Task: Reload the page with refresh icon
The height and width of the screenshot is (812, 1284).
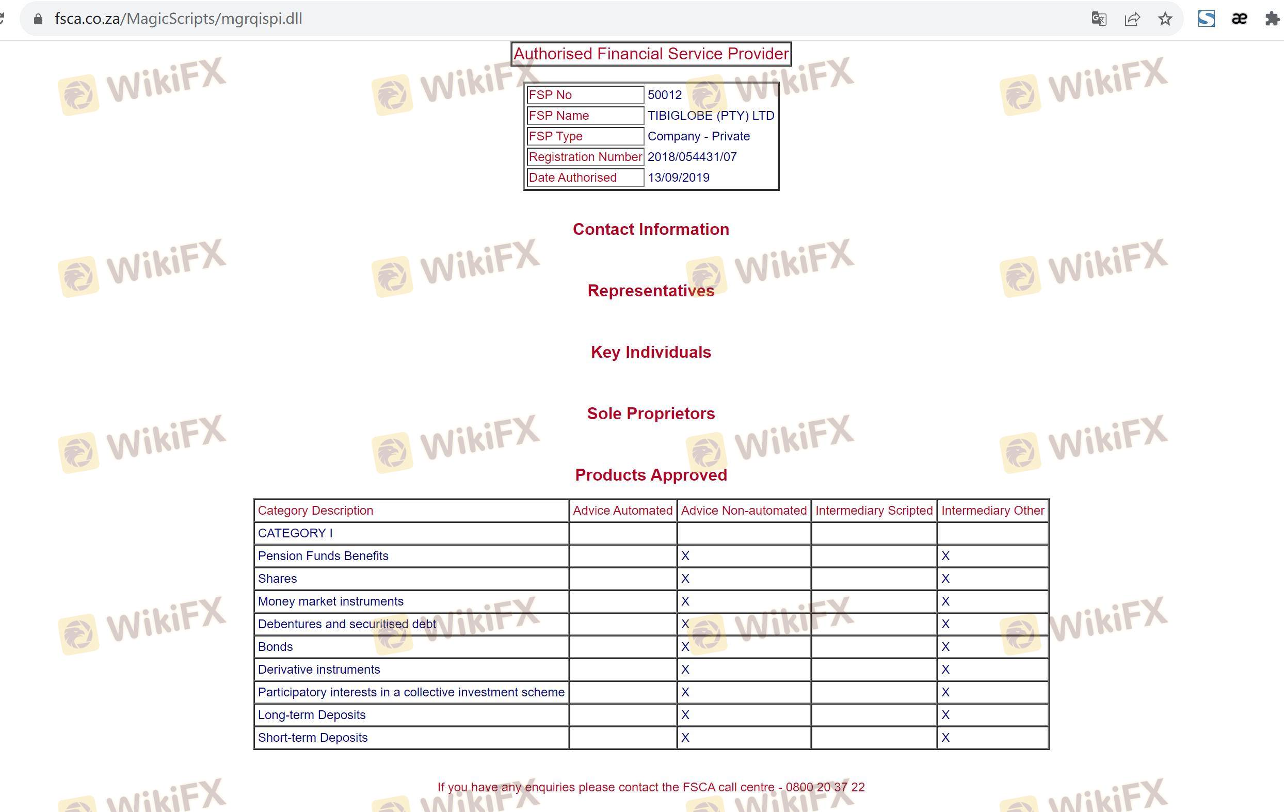Action: click(x=2, y=19)
